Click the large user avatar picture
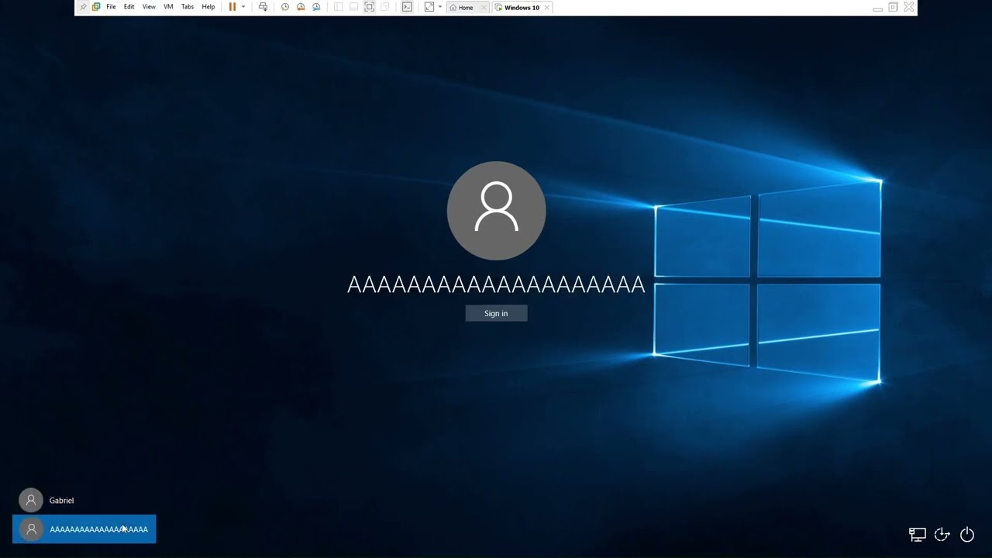Image resolution: width=992 pixels, height=558 pixels. coord(496,211)
